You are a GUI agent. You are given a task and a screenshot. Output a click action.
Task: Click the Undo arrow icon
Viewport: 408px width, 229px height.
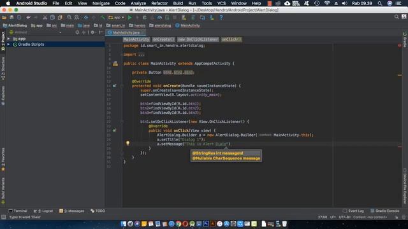click(28, 17)
